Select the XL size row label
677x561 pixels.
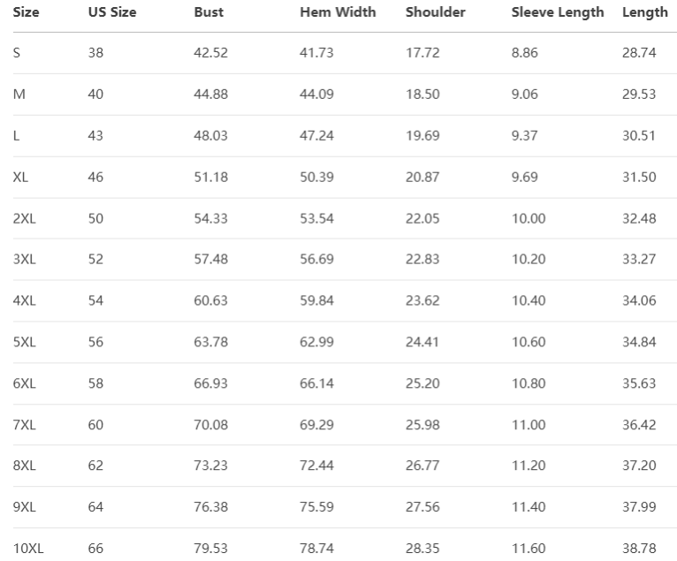[21, 177]
